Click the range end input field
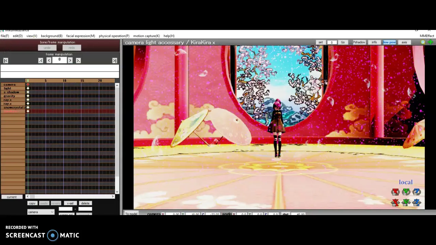This screenshot has width=436, height=245. (85, 209)
